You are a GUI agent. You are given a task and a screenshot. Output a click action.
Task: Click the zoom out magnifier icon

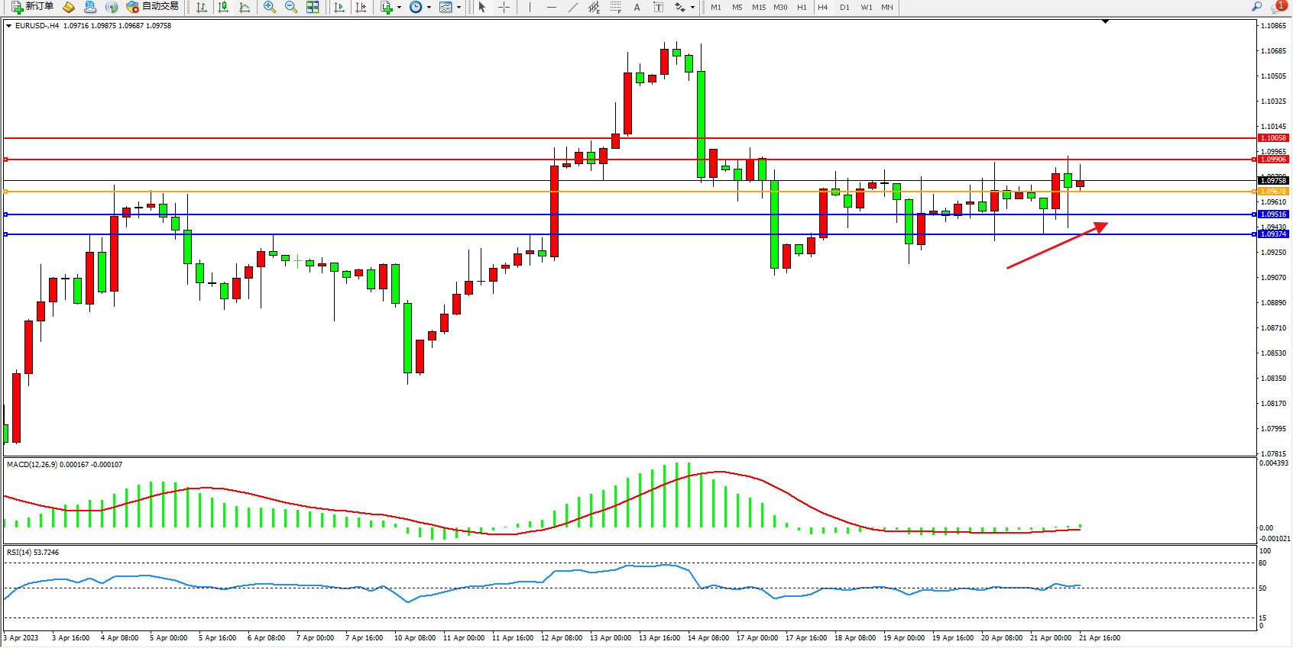[x=290, y=7]
